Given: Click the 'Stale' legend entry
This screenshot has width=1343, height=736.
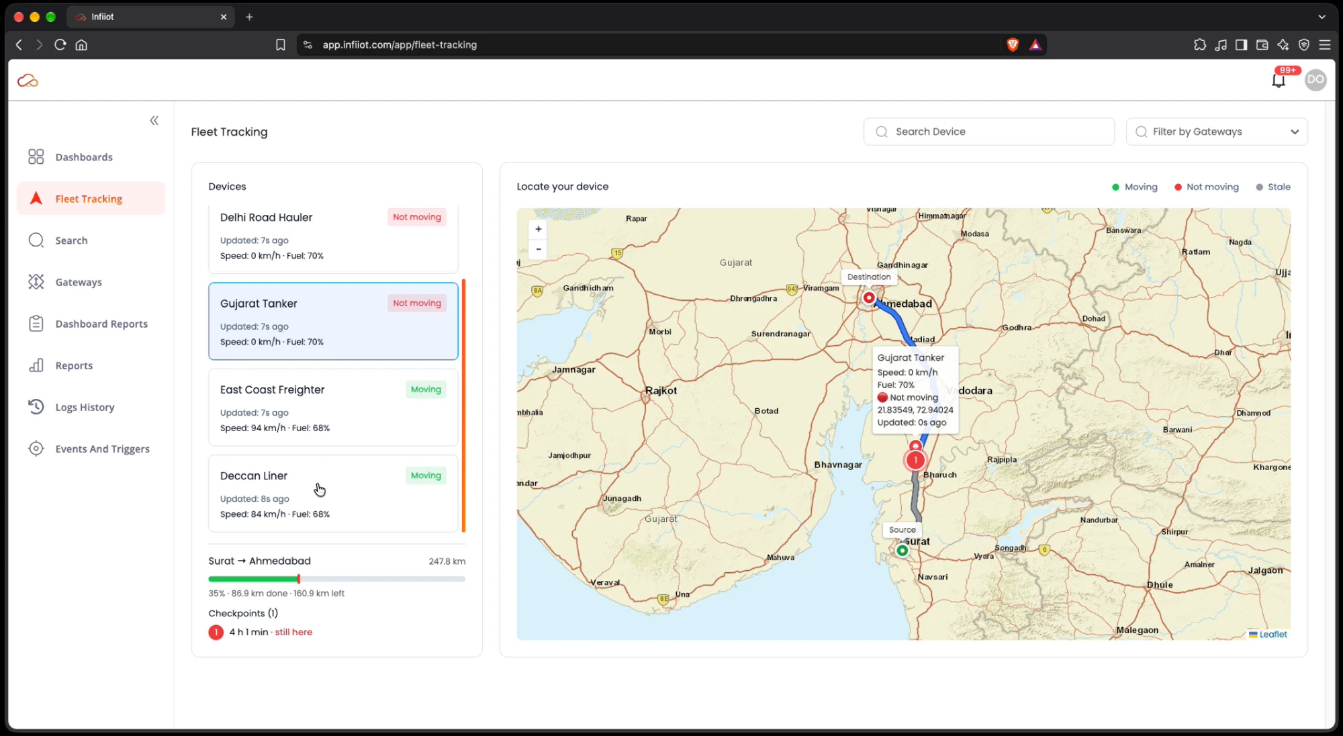Looking at the screenshot, I should point(1273,187).
